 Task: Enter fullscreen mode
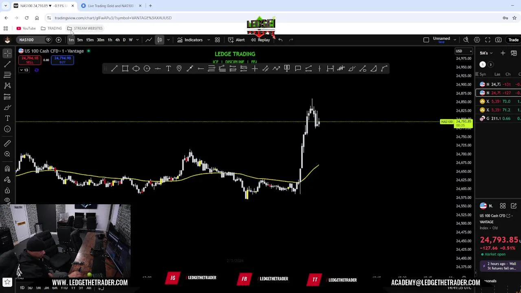pos(488,40)
